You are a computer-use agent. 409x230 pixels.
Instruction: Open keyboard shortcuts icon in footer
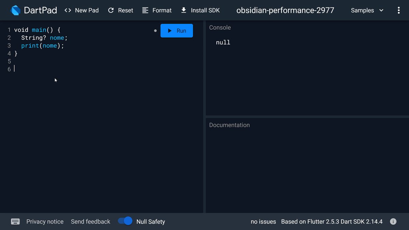(15, 221)
